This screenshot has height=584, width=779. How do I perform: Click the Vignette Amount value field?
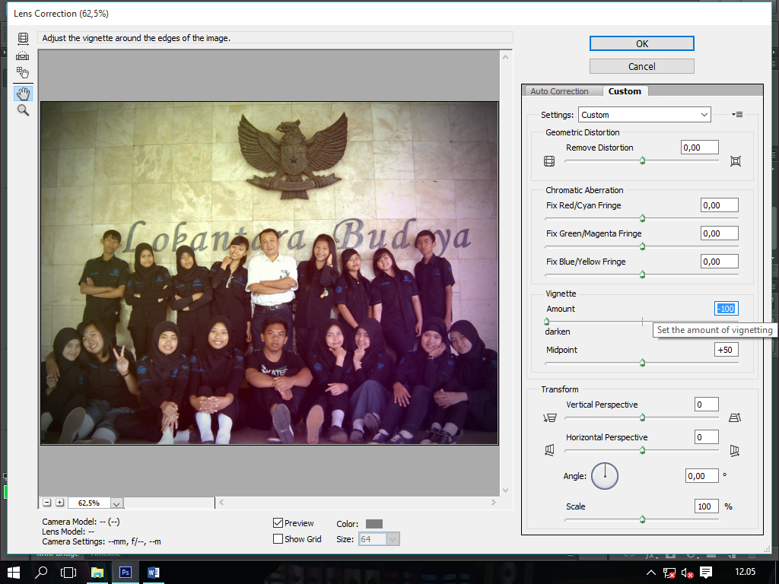point(727,309)
